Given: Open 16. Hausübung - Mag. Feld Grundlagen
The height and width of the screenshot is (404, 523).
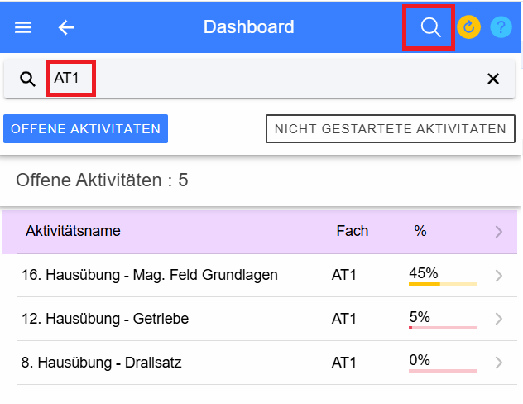Looking at the screenshot, I should tap(150, 275).
